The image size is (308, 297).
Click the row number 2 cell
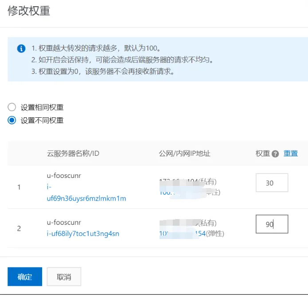click(19, 228)
